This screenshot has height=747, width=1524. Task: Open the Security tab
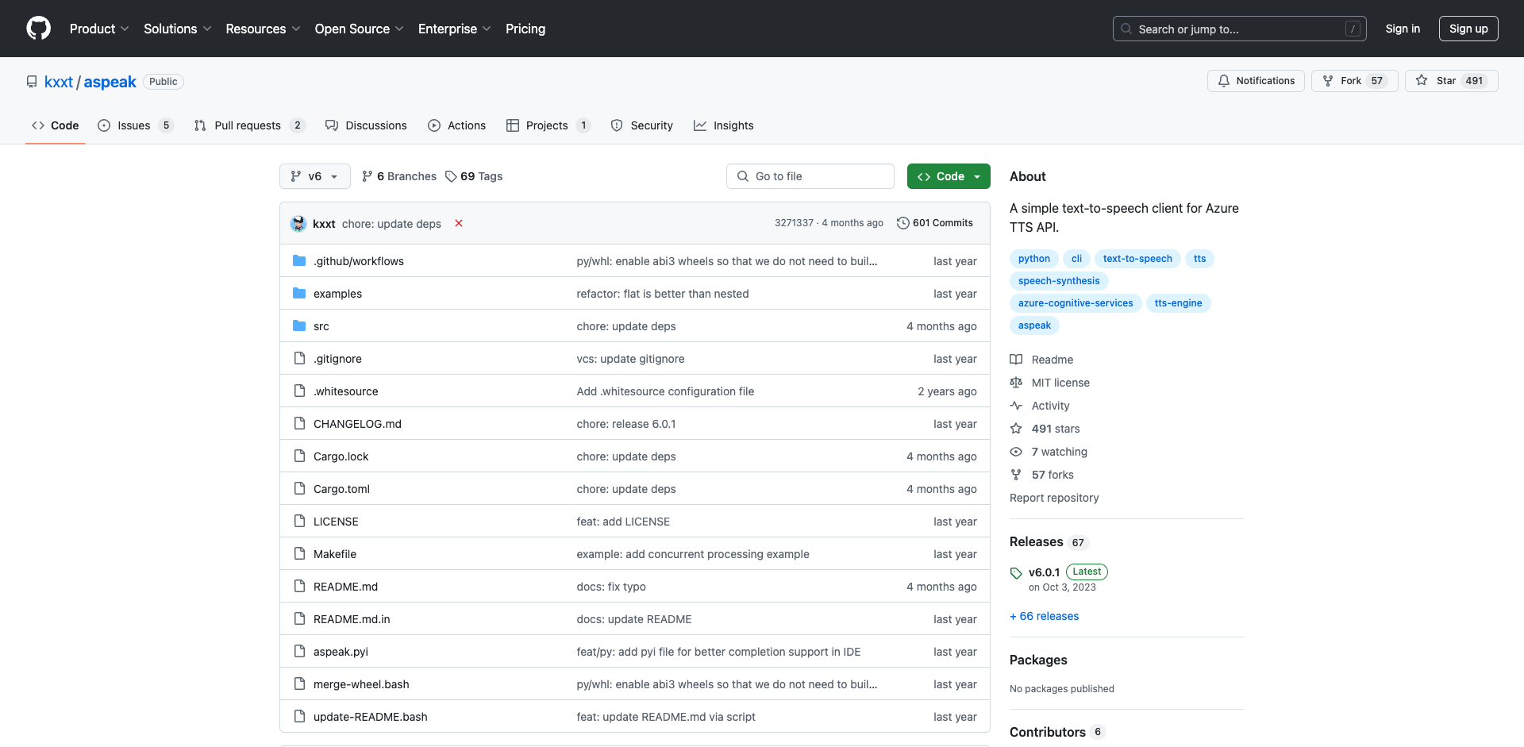(642, 125)
